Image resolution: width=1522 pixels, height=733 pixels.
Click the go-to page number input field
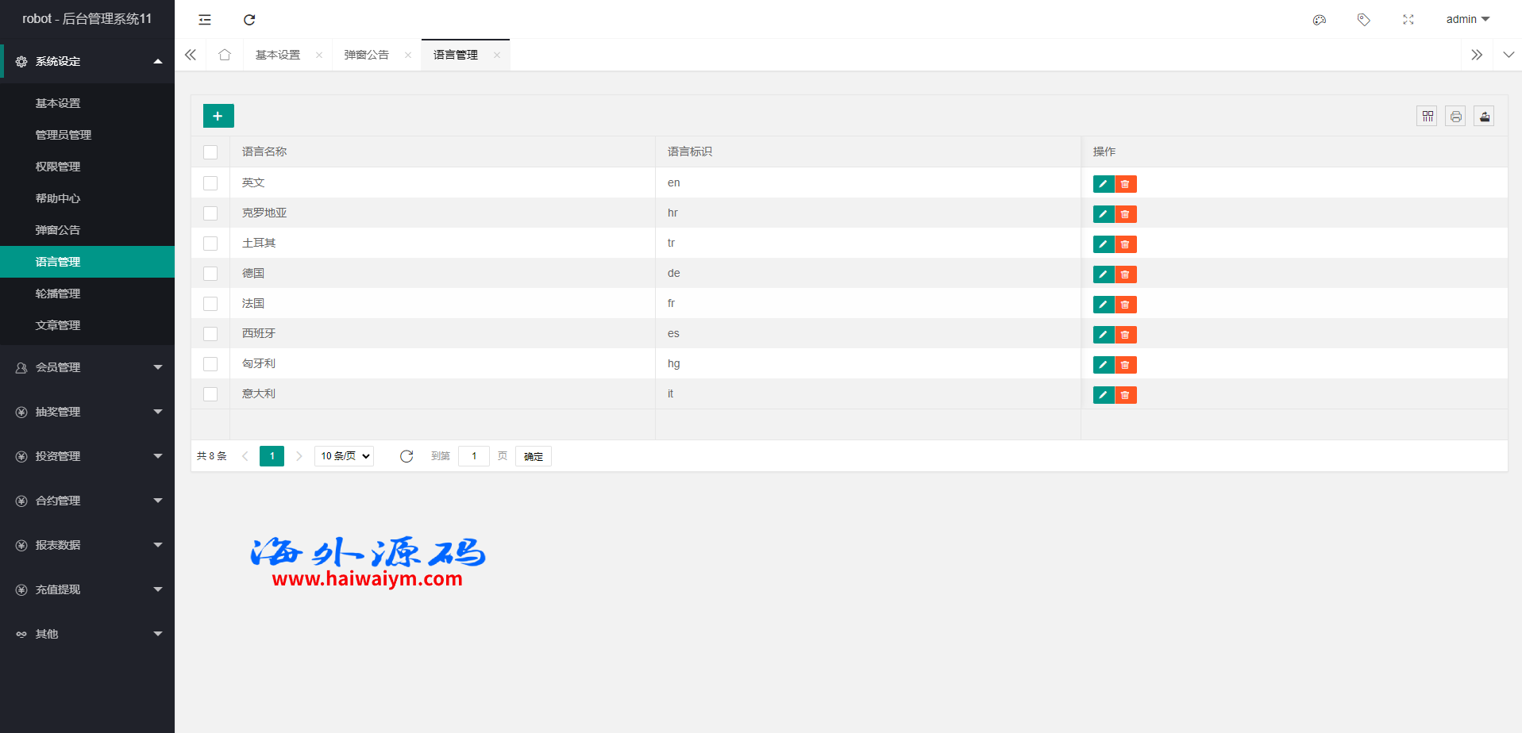(474, 456)
